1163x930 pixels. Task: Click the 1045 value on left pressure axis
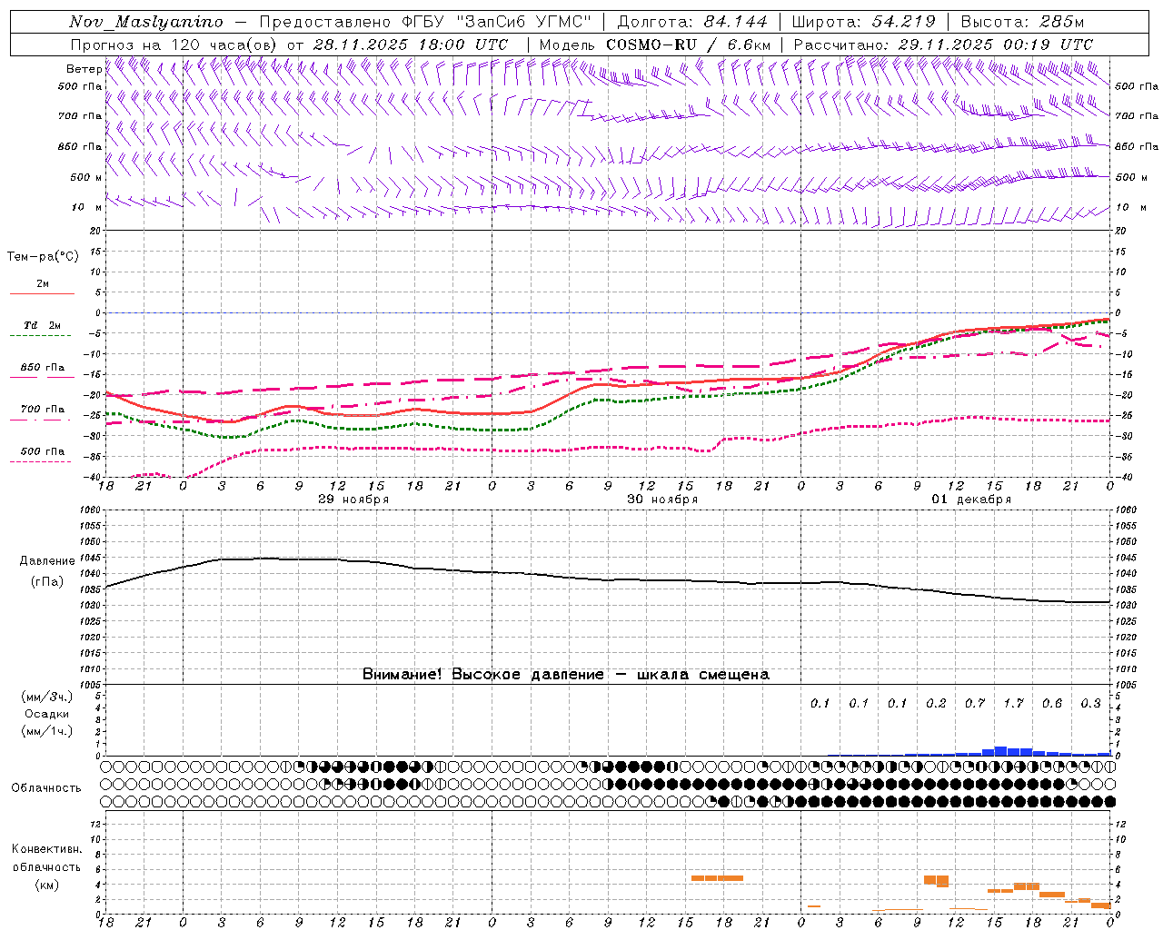91,557
